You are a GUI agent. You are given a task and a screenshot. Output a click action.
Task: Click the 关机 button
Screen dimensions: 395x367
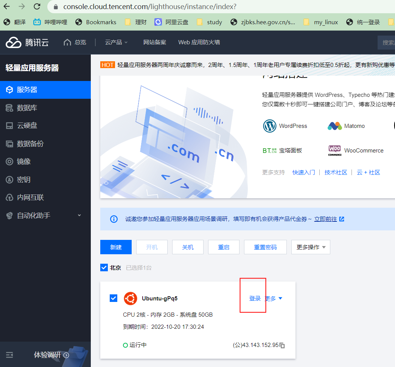click(188, 247)
